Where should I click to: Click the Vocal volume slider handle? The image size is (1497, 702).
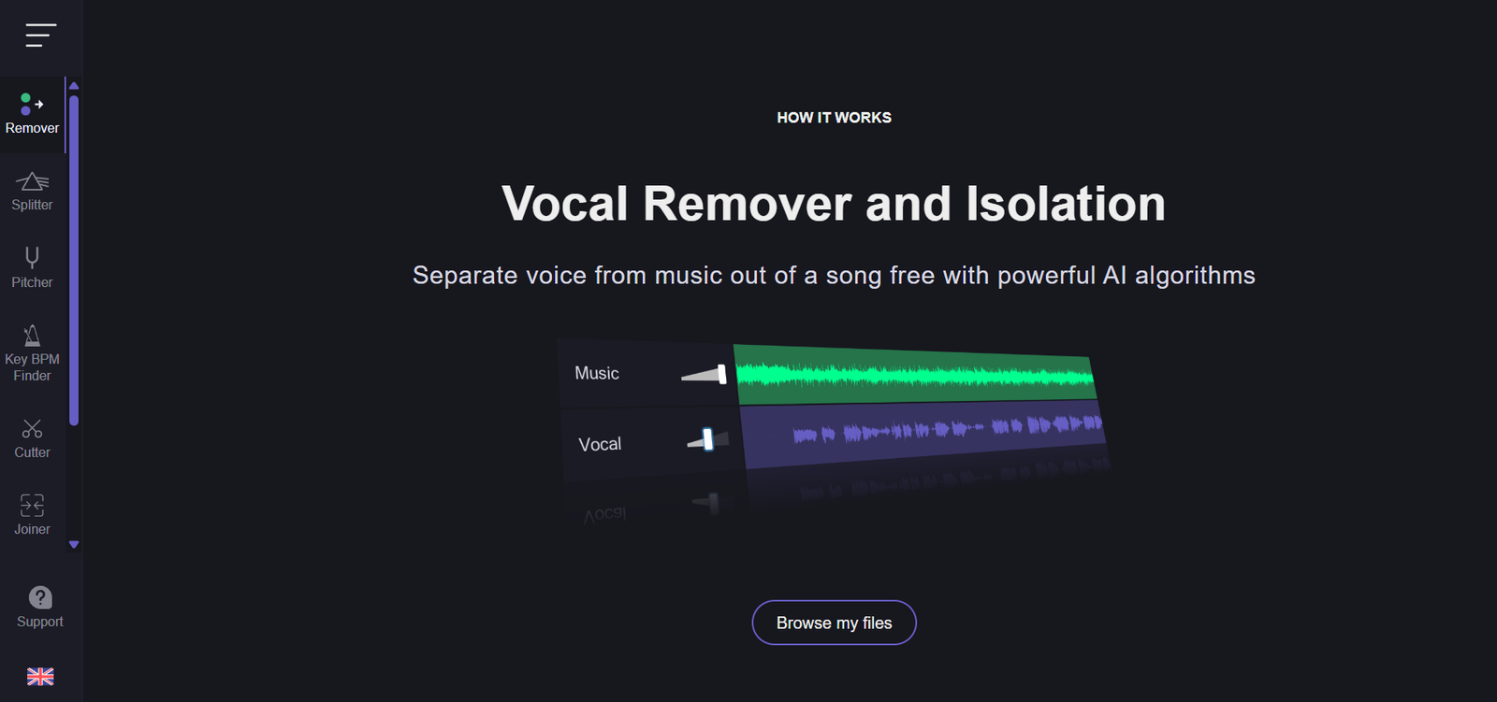click(x=708, y=439)
